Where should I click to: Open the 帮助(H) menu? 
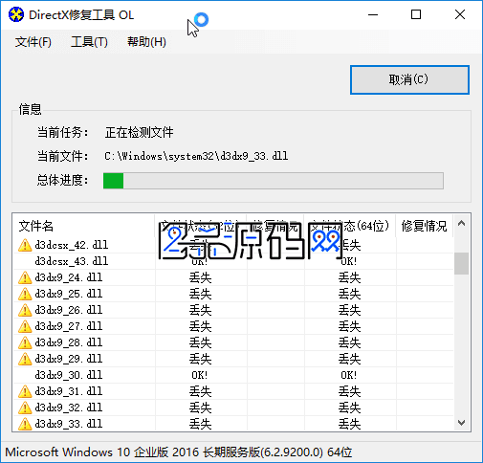146,42
